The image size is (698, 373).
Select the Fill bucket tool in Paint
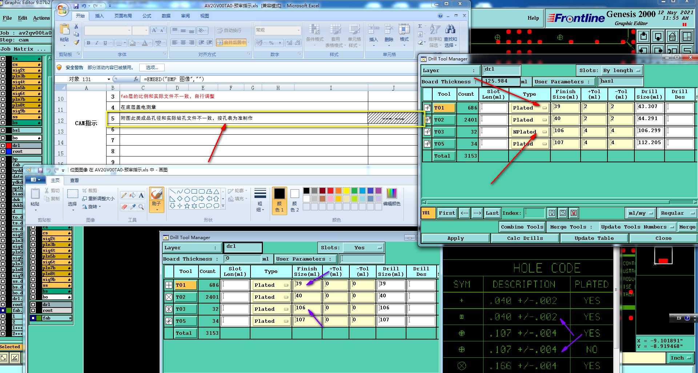point(133,195)
